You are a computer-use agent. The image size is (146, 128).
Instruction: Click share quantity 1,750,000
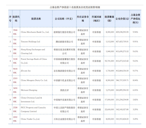pyautogui.click(x=110, y=71)
